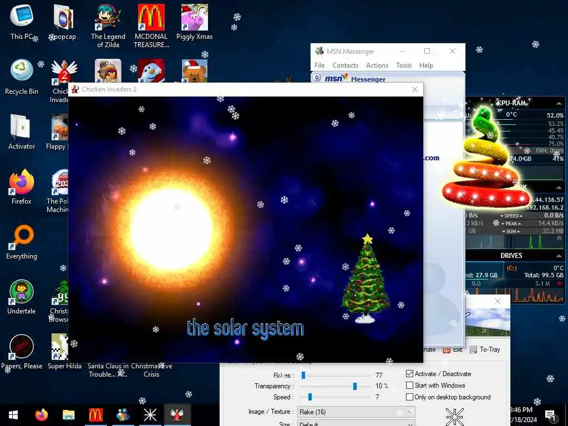This screenshot has height=426, width=568.
Task: Open the notification center icon
Action: (550, 415)
